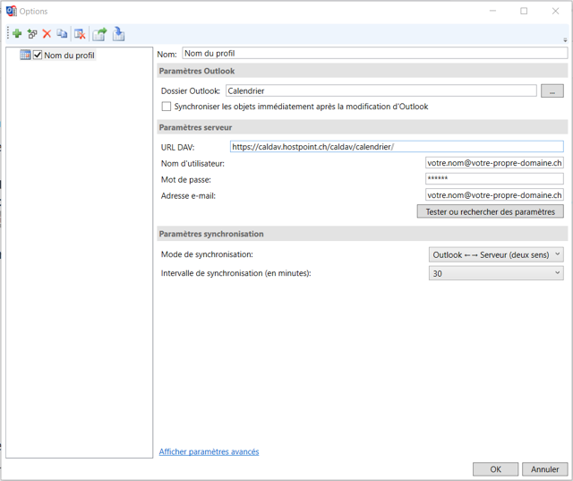Import profiles from file
The image size is (573, 481).
coord(118,34)
